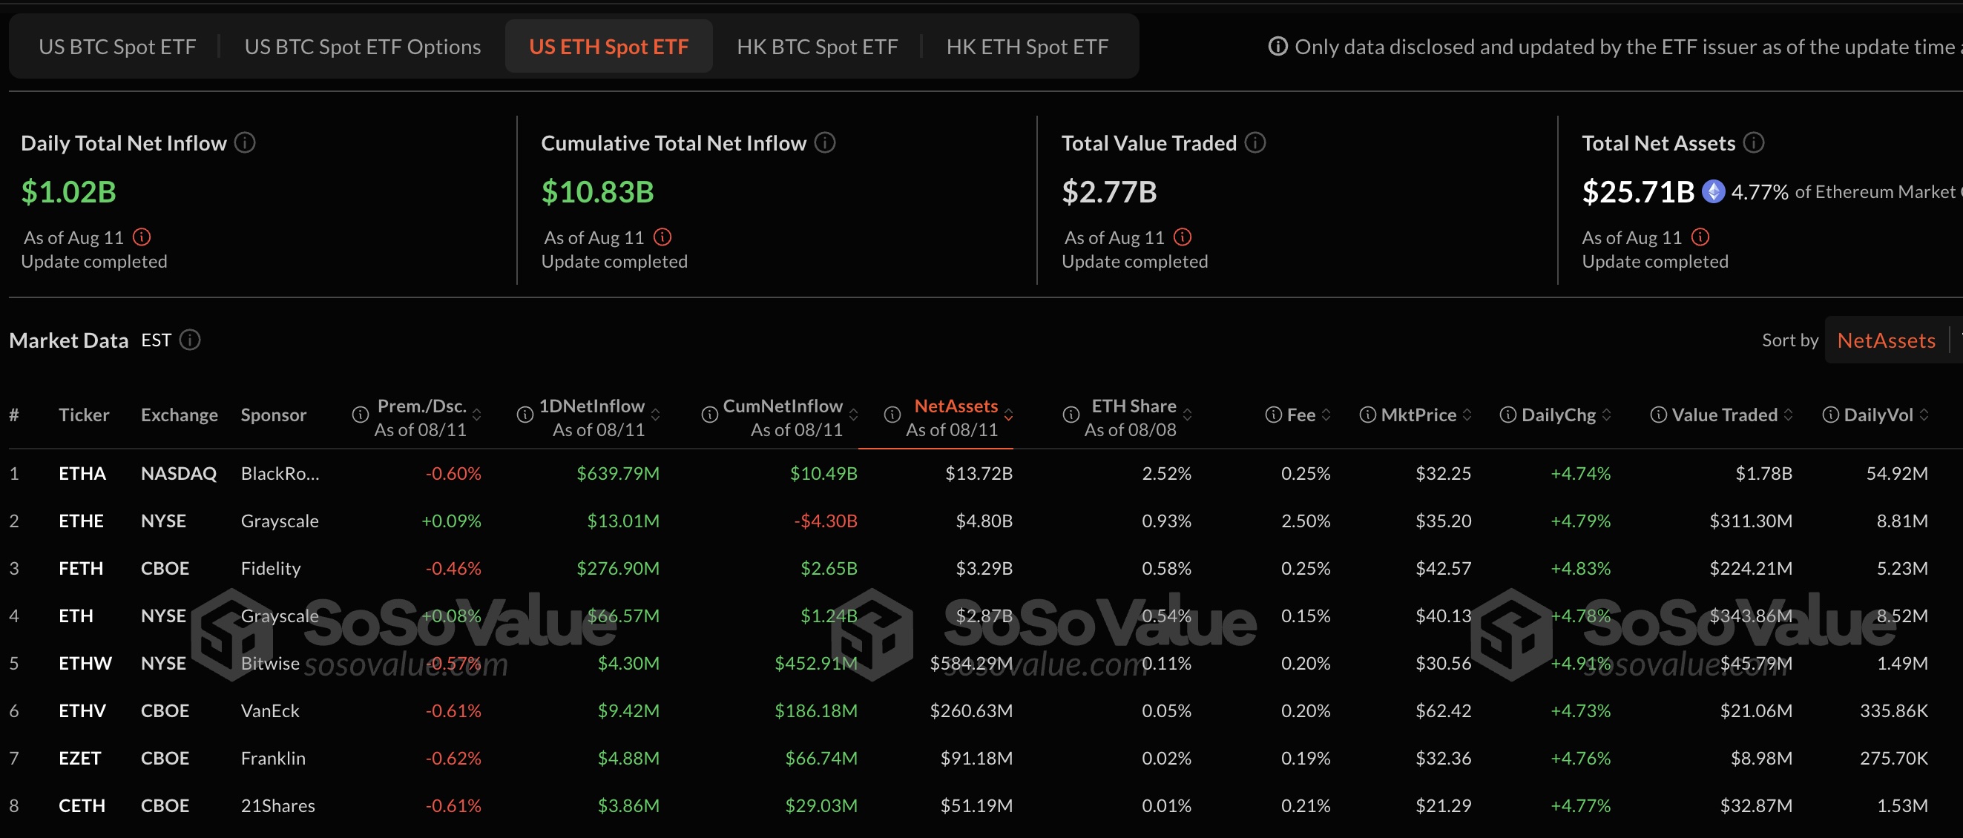Viewport: 1963px width, 838px height.
Task: Click info icon before NetAssets column header
Action: point(892,415)
